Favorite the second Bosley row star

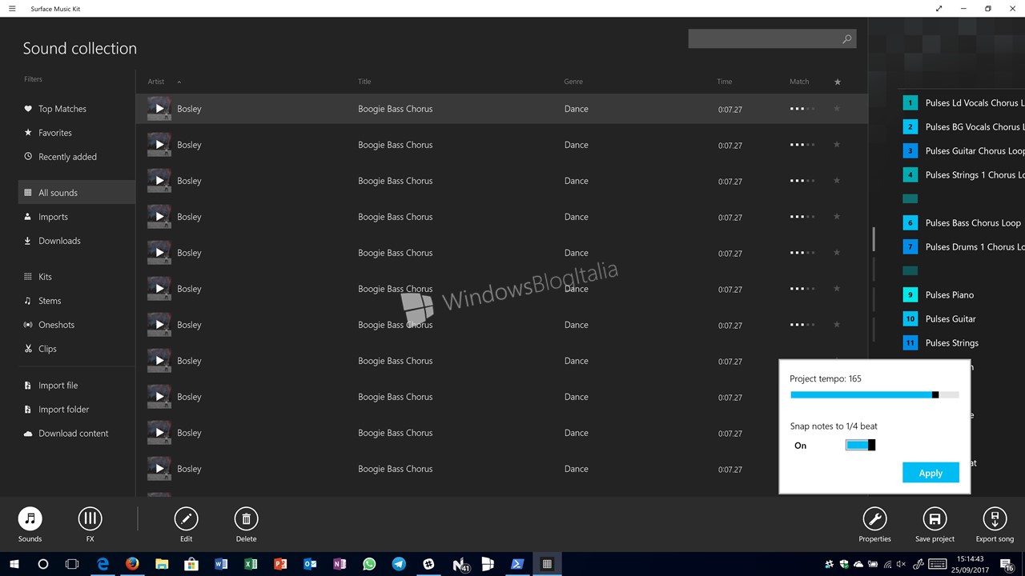pyautogui.click(x=837, y=145)
